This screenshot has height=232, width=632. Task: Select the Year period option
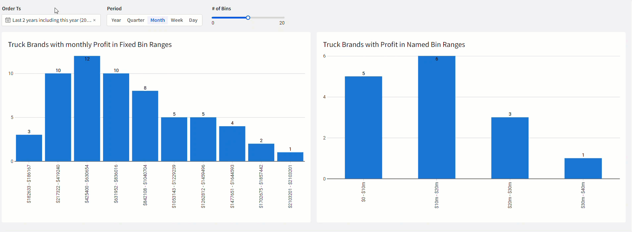coord(116,20)
